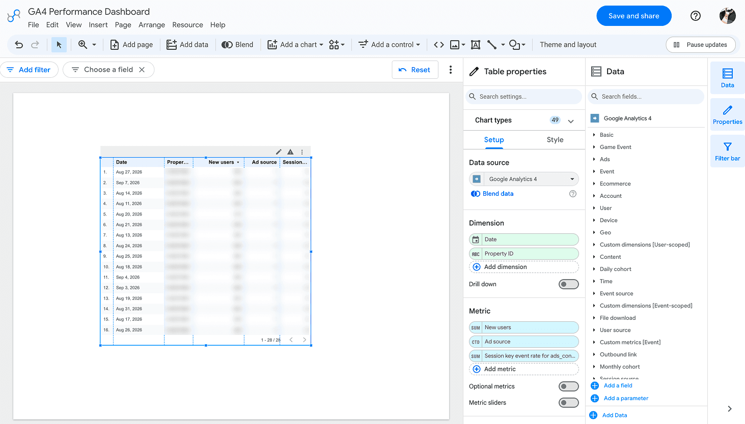Click the Search settings field
Viewport: 745px width, 424px height.
(524, 97)
